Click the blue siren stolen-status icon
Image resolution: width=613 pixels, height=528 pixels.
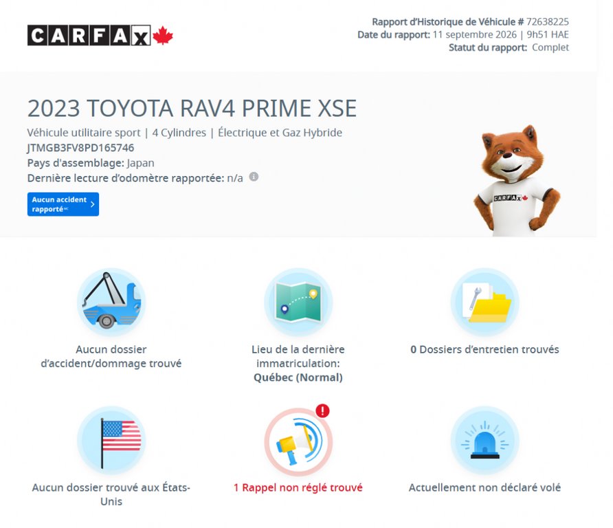click(x=484, y=440)
